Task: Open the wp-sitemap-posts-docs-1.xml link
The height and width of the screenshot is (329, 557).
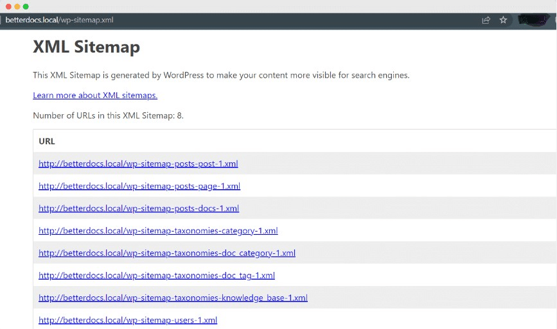Action: point(139,208)
